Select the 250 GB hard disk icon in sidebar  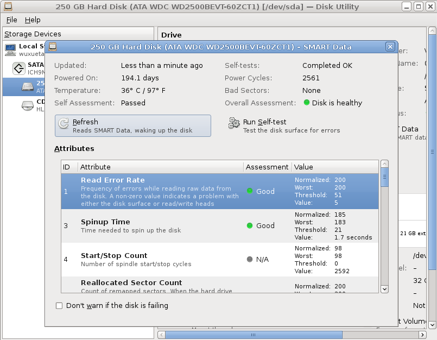28,87
